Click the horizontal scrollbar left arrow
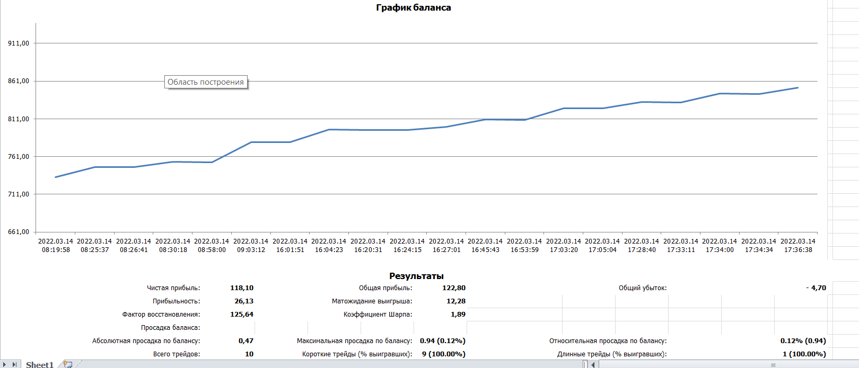The height and width of the screenshot is (368, 859). (x=593, y=364)
